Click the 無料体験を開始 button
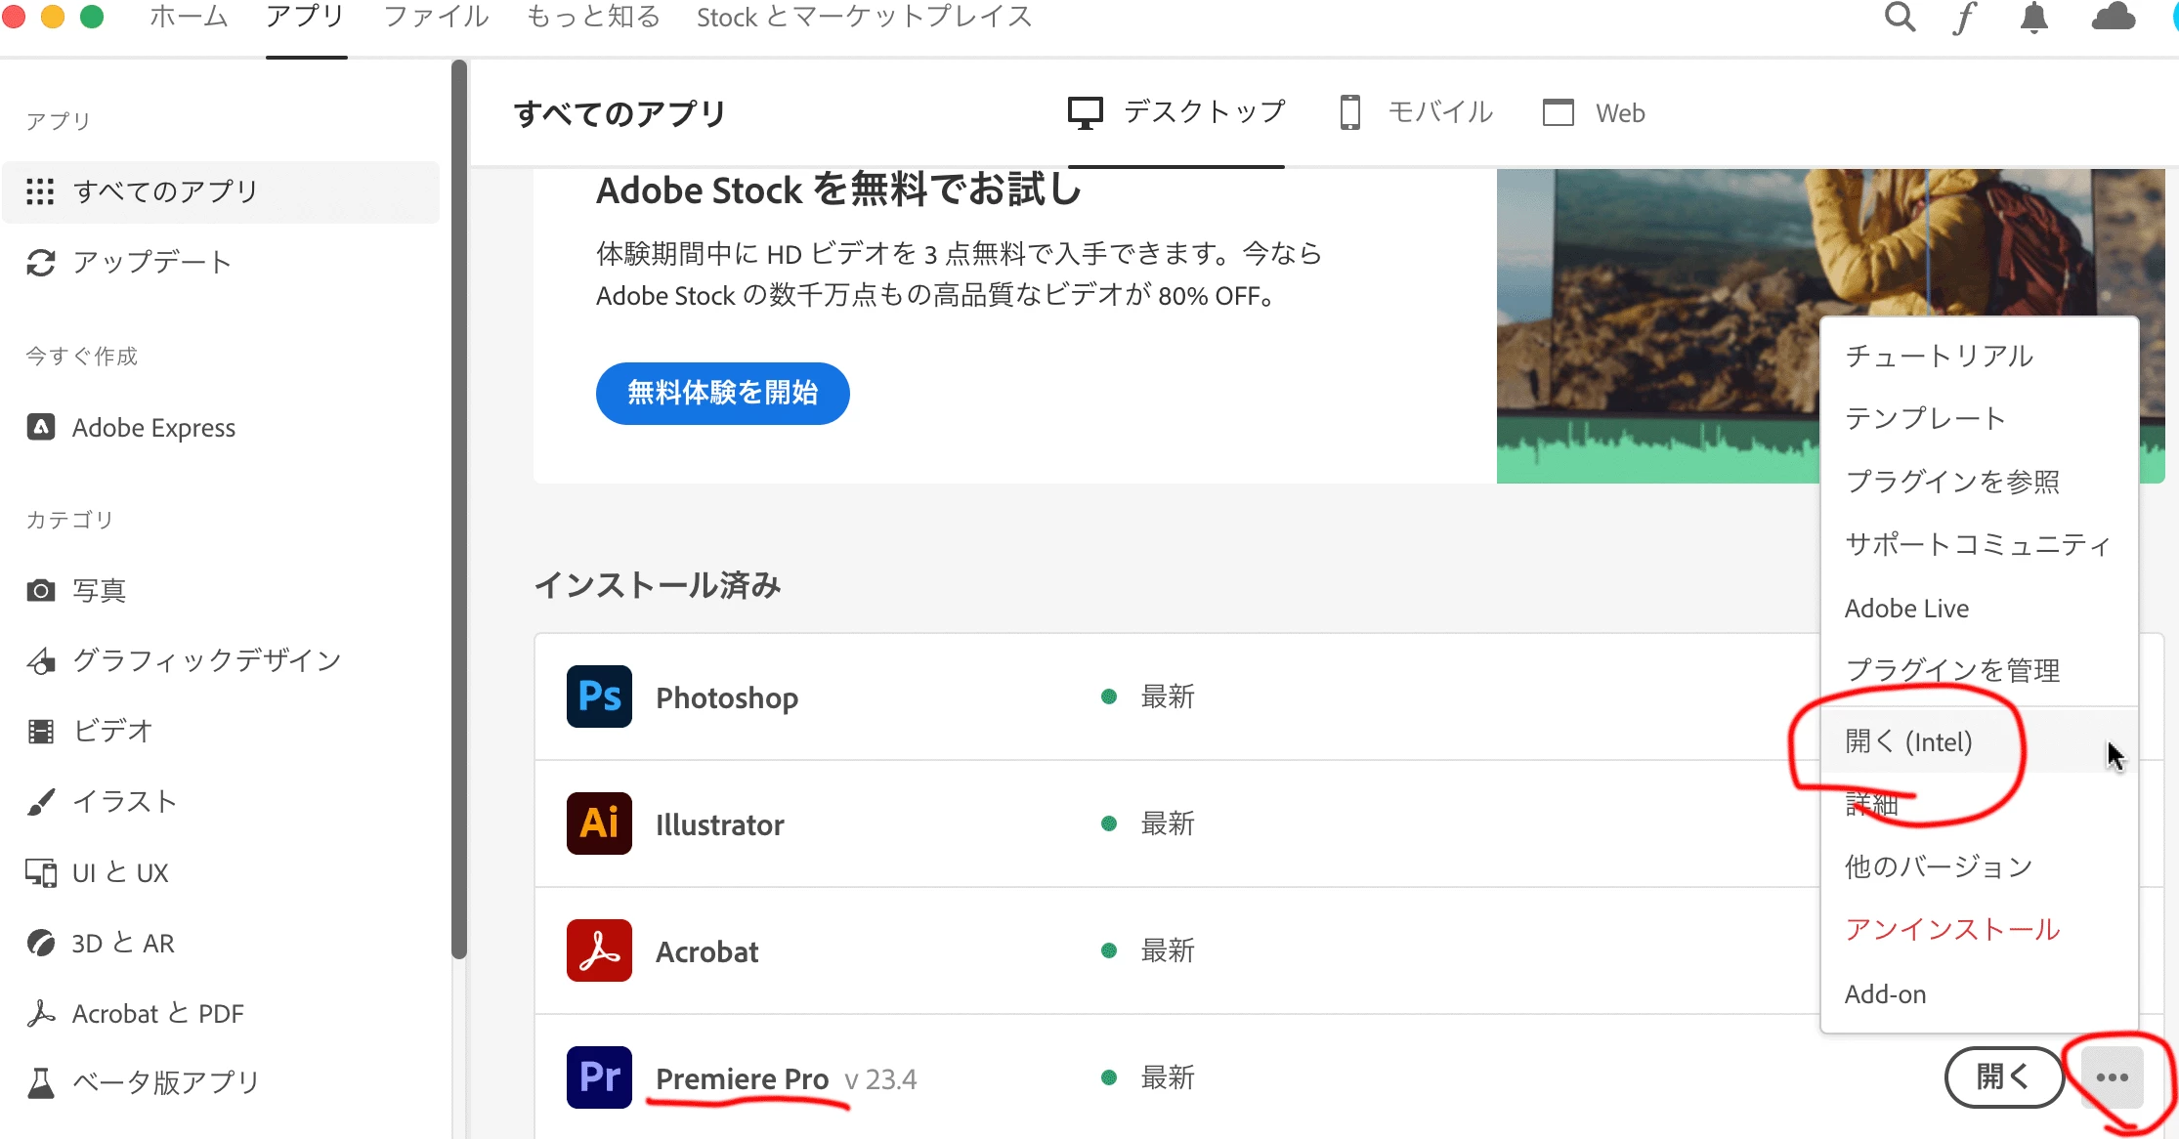Image resolution: width=2179 pixels, height=1139 pixels. tap(722, 393)
